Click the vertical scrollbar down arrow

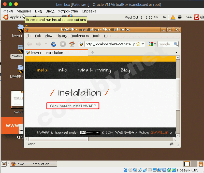point(178,135)
